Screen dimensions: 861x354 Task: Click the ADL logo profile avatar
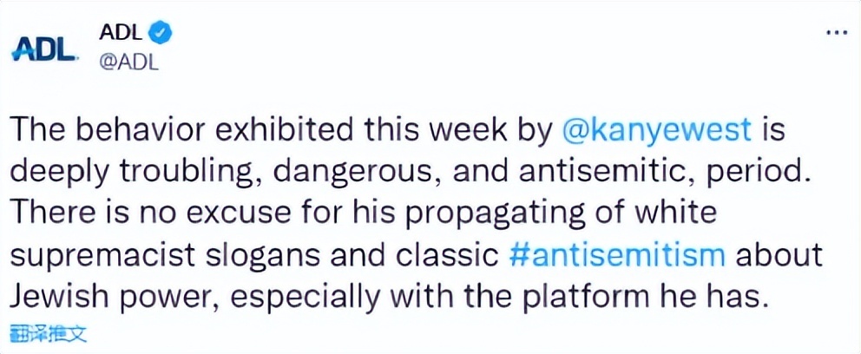(44, 49)
